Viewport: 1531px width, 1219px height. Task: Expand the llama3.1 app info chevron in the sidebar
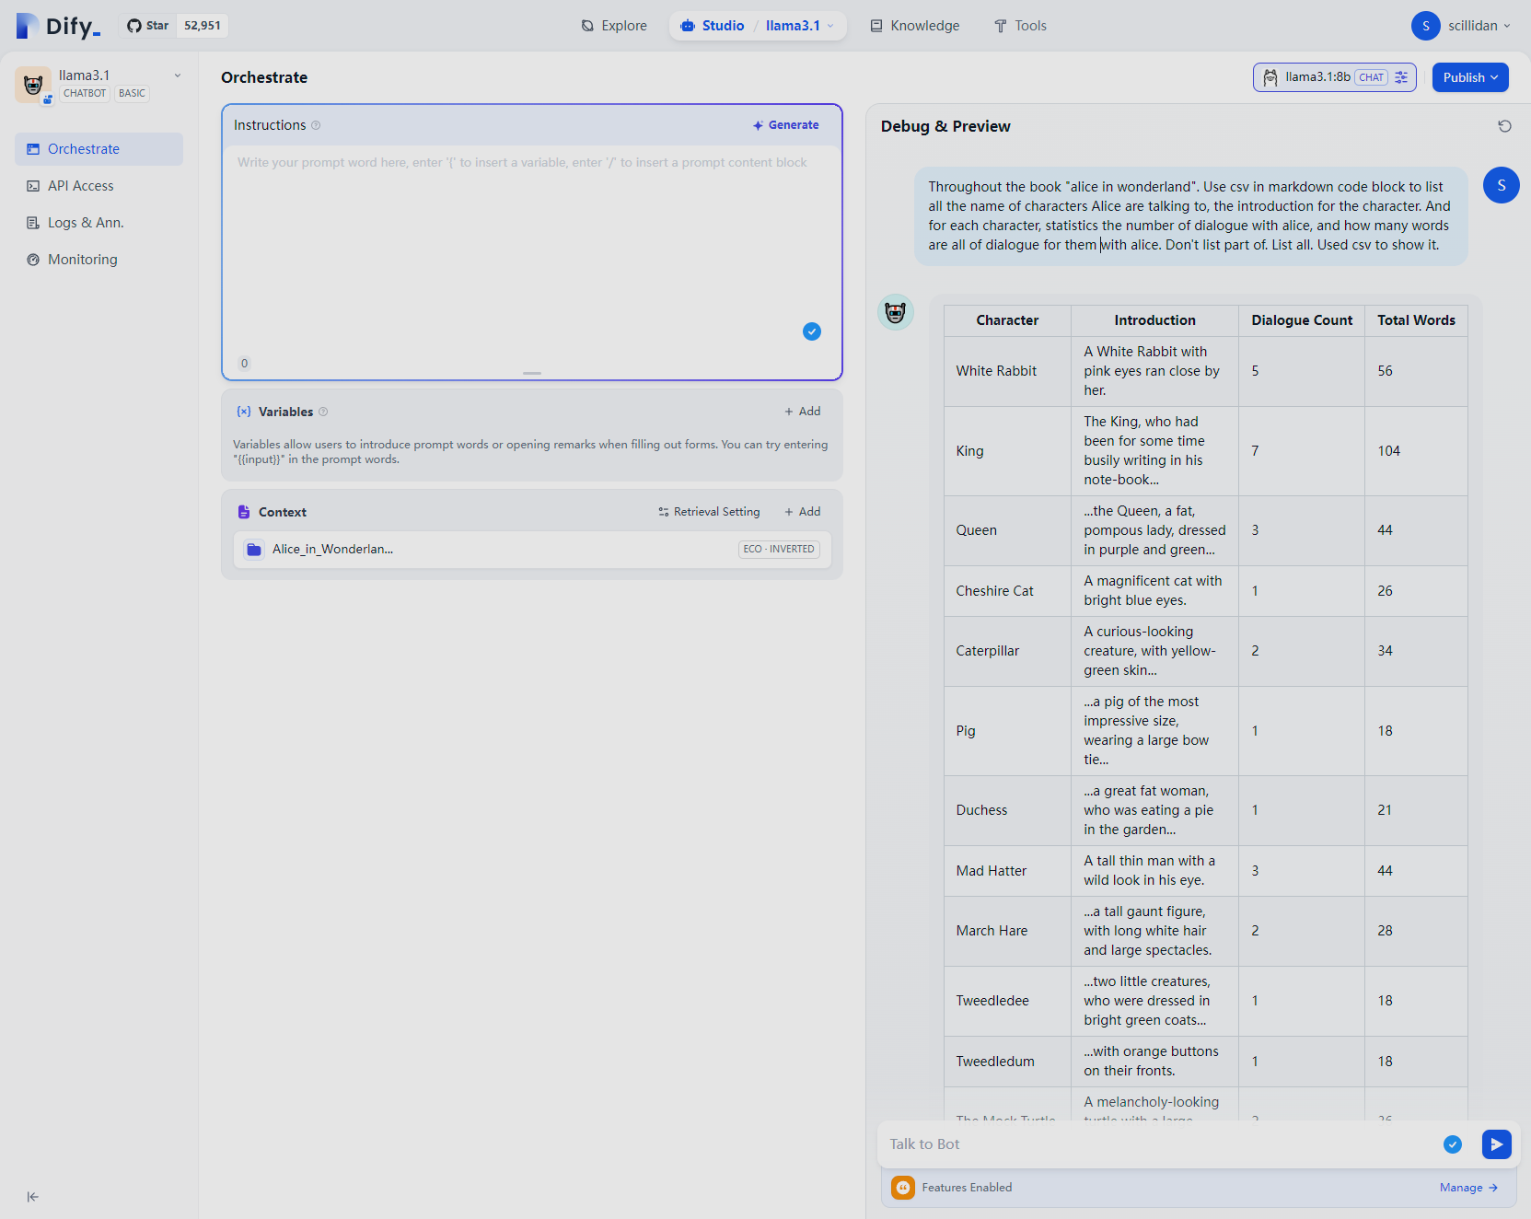pos(178,75)
